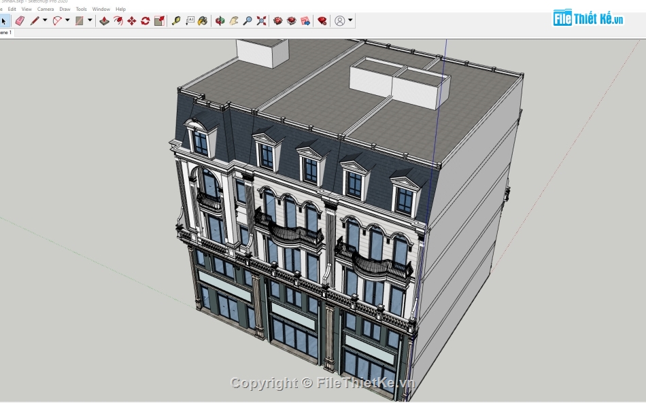
Task: Expand the Line tool dropdown arrow
Action: click(x=45, y=20)
